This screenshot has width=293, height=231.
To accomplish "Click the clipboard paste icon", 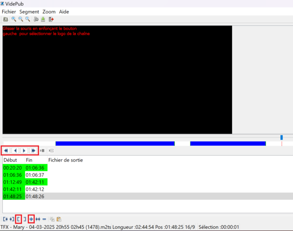I will coord(59,219).
